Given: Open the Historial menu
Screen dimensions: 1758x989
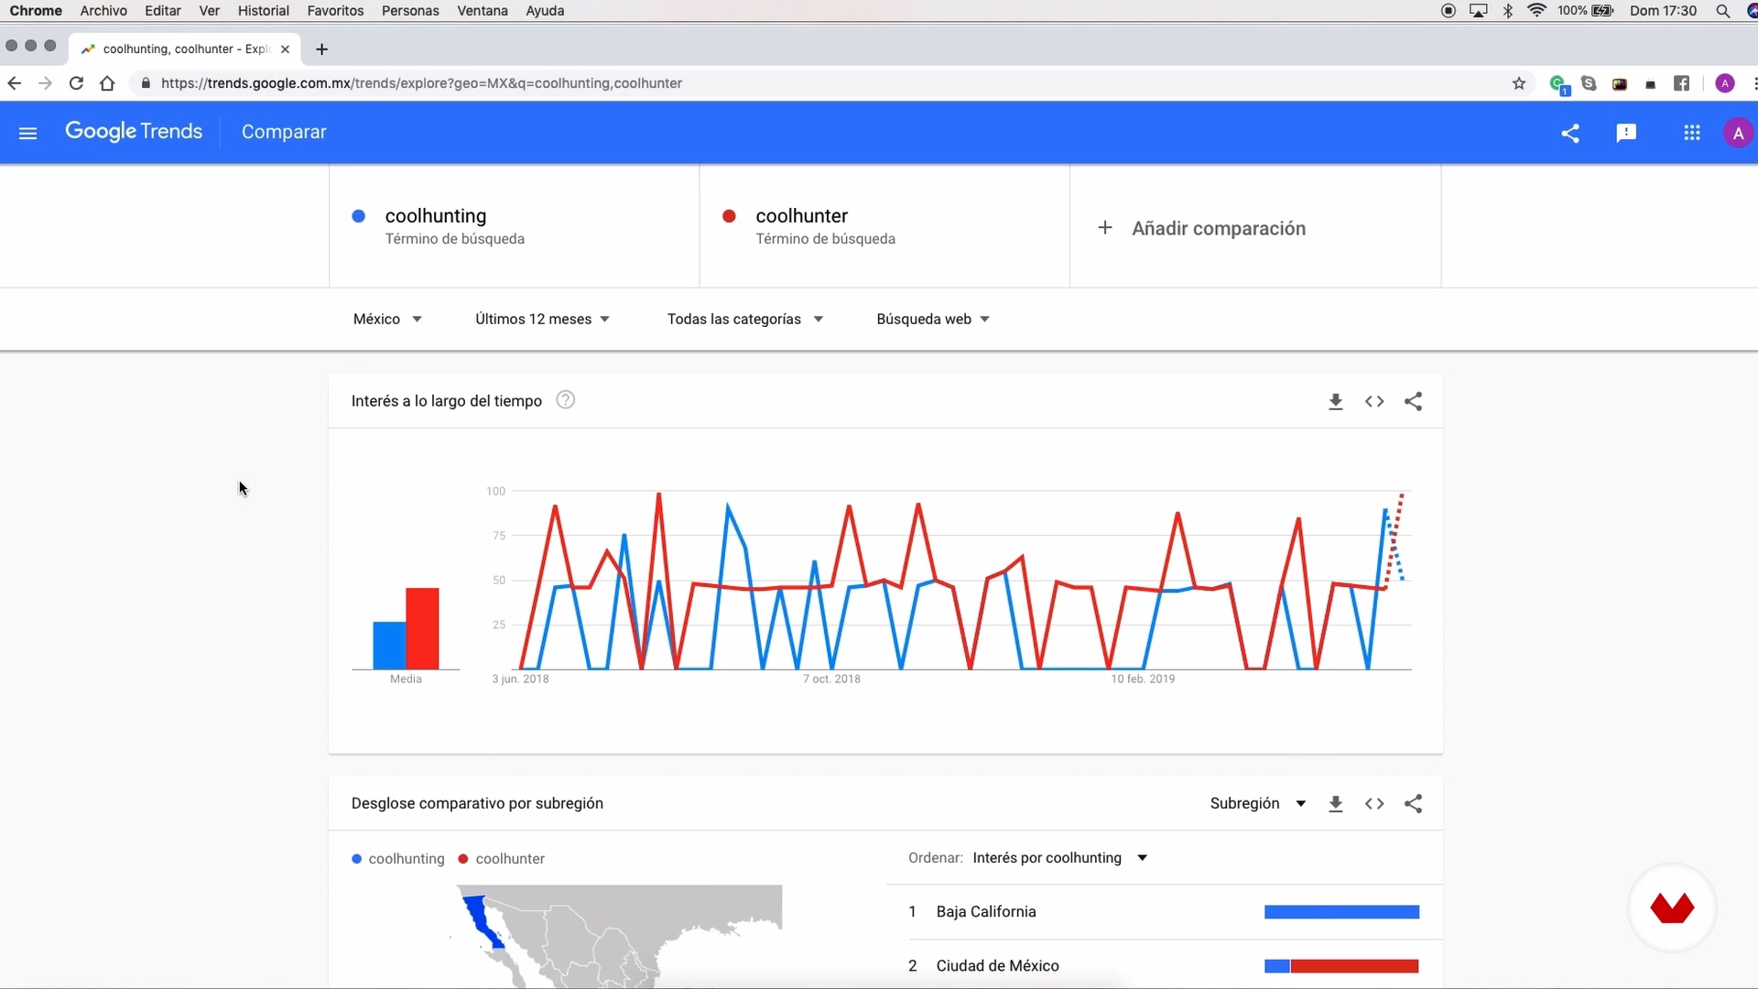Looking at the screenshot, I should point(263,11).
